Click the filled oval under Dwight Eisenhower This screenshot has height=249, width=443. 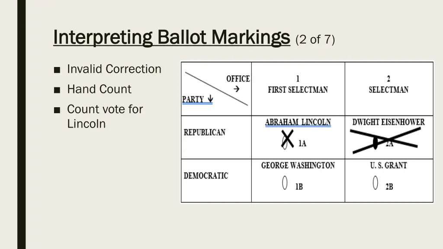pyautogui.click(x=376, y=143)
